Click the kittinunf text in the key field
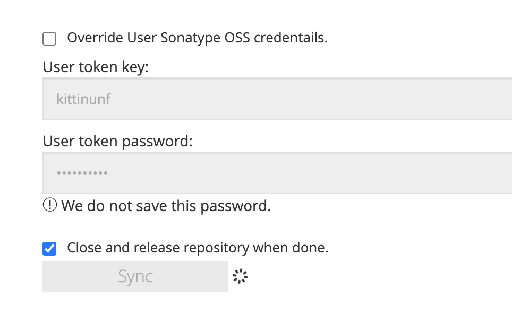 point(83,99)
